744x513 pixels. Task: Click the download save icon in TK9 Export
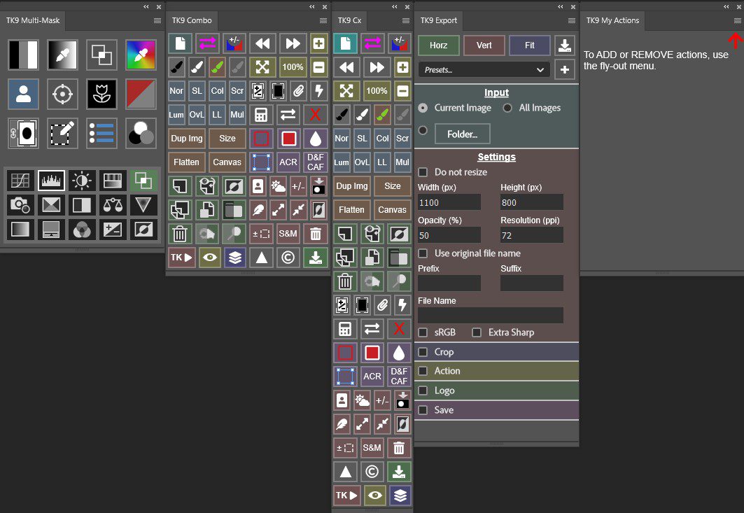564,45
